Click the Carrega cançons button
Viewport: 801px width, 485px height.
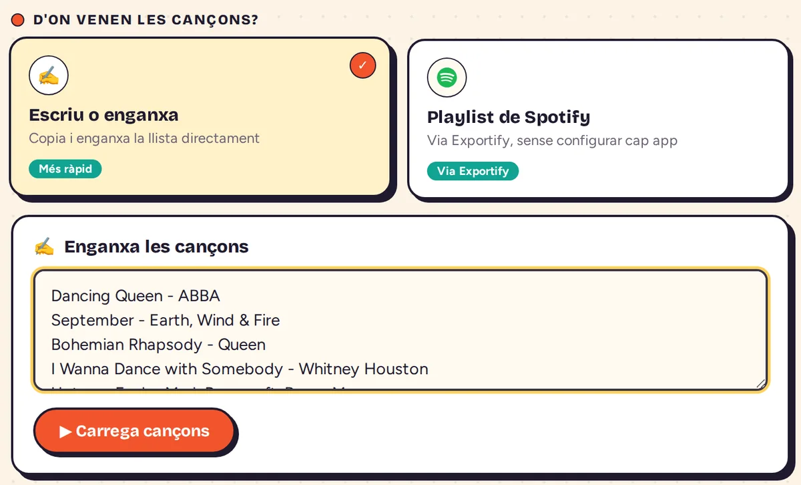(x=134, y=431)
